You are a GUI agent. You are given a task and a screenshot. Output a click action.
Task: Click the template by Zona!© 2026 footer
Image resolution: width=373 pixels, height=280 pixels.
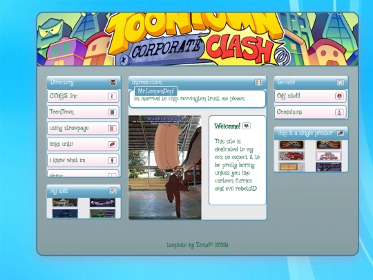pyautogui.click(x=198, y=245)
